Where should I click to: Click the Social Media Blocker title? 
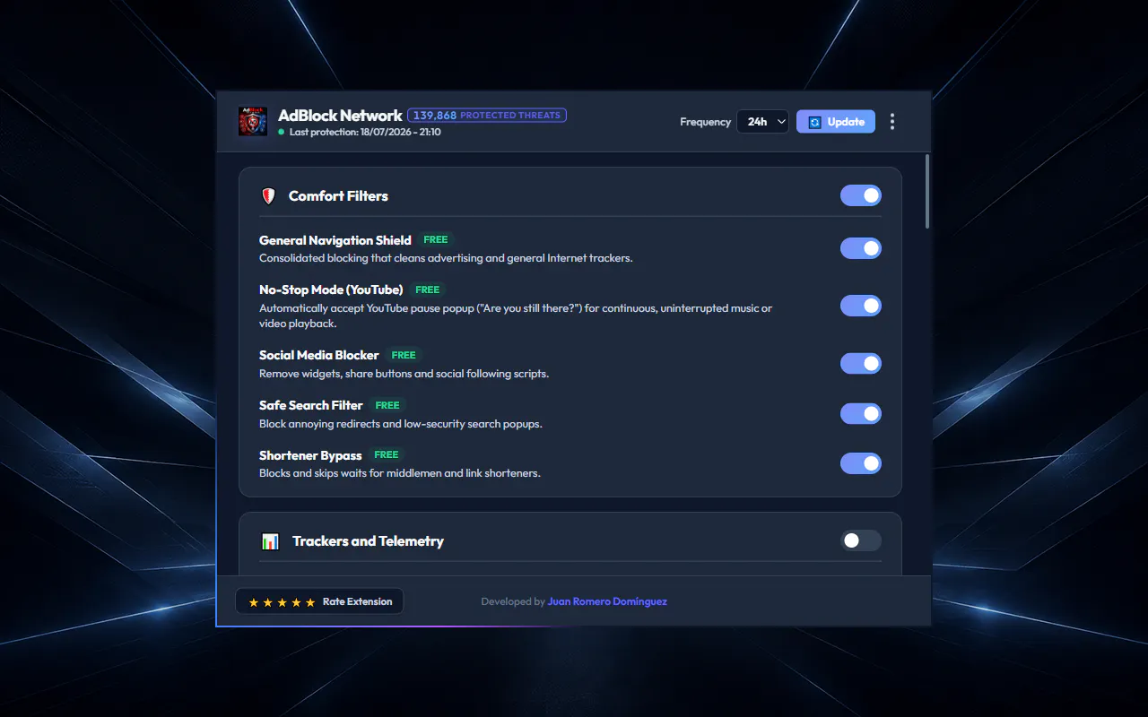319,356
